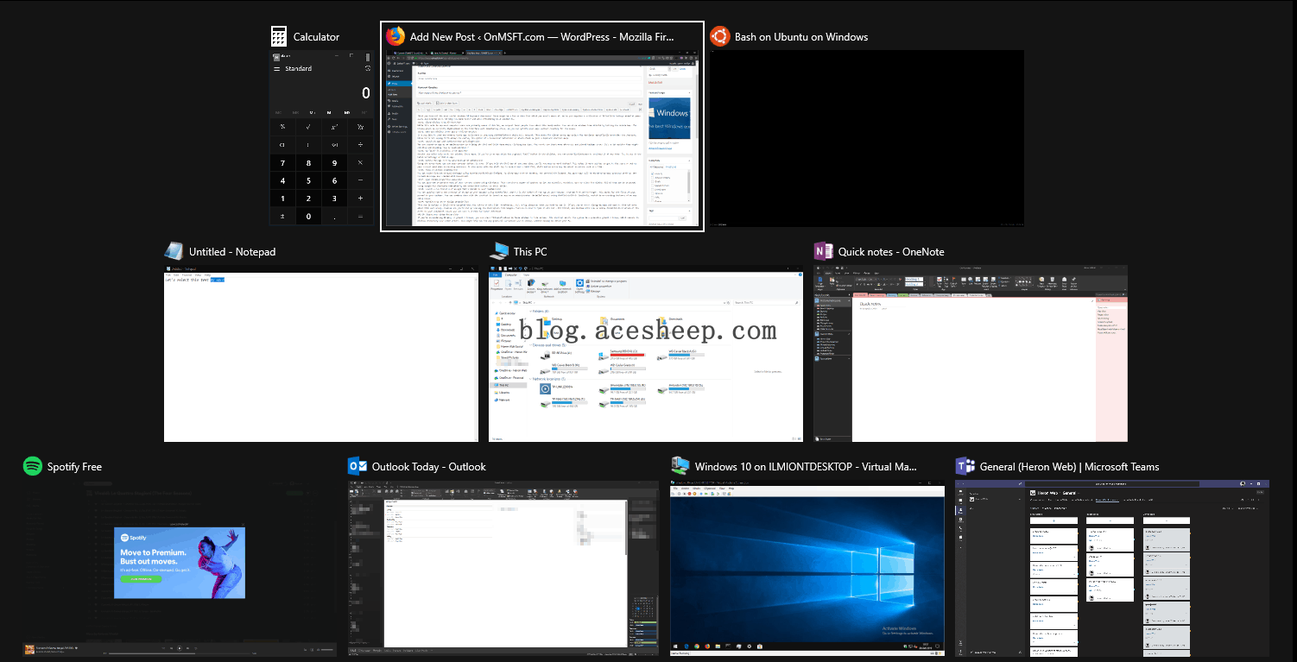The image size is (1297, 662).
Task: Switch to the Calculator window thumbnail
Action: click(x=321, y=138)
